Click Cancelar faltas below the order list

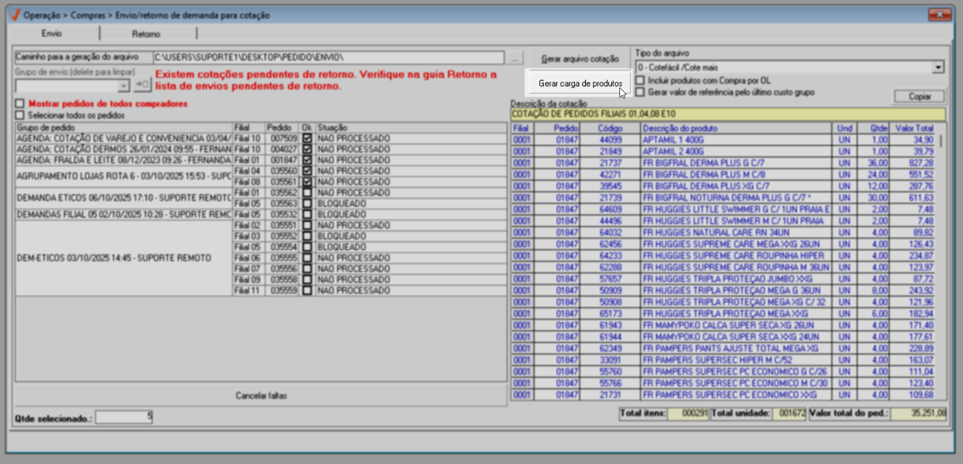coord(261,396)
